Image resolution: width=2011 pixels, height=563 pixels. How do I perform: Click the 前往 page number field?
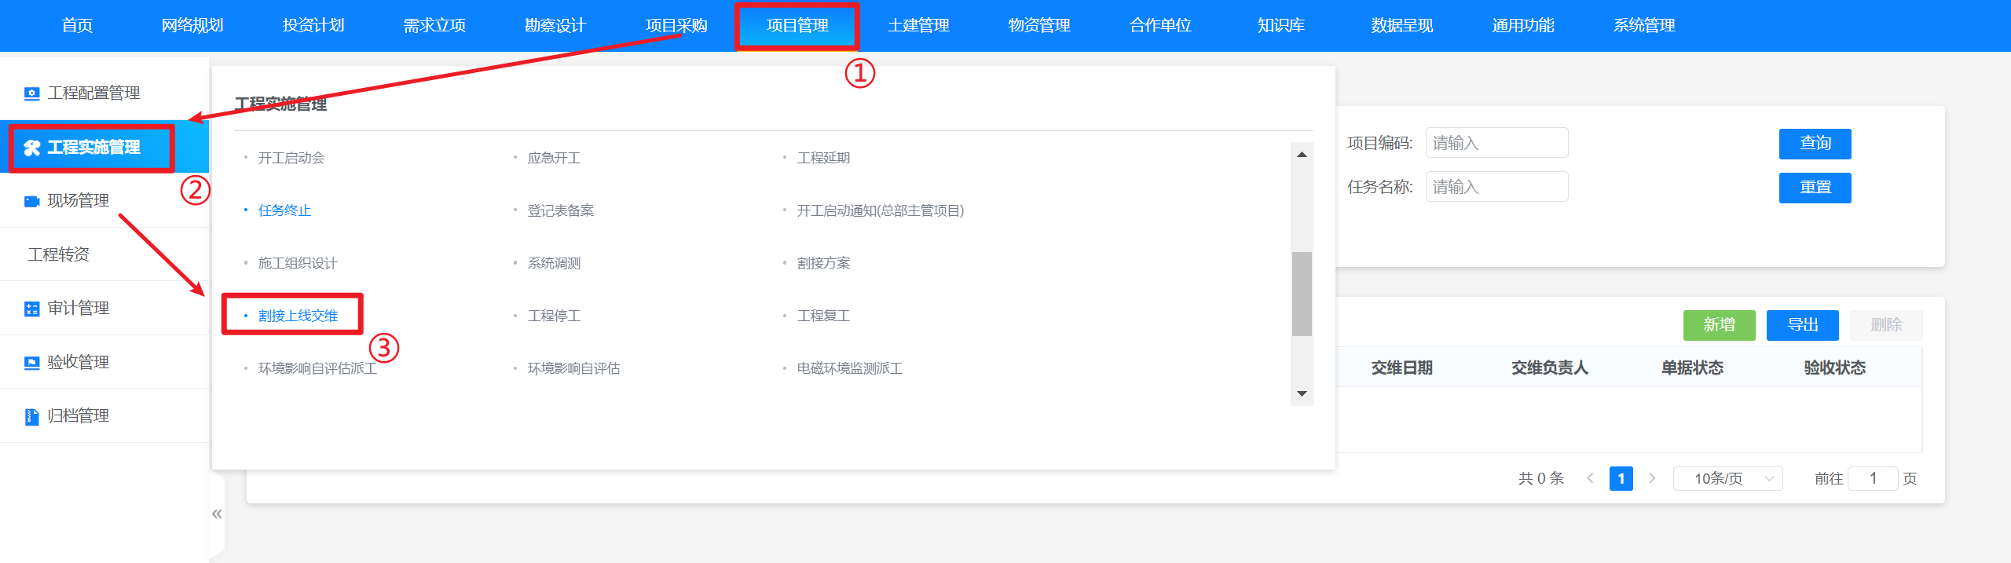click(1873, 478)
